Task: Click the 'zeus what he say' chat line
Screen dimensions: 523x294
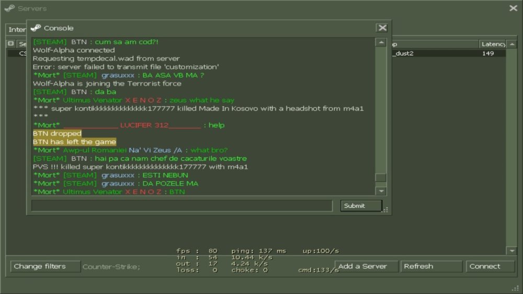Action: click(133, 100)
